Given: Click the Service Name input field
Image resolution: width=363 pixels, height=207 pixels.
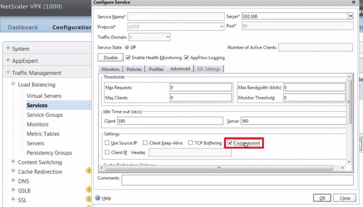Looking at the screenshot, I should coord(176,17).
